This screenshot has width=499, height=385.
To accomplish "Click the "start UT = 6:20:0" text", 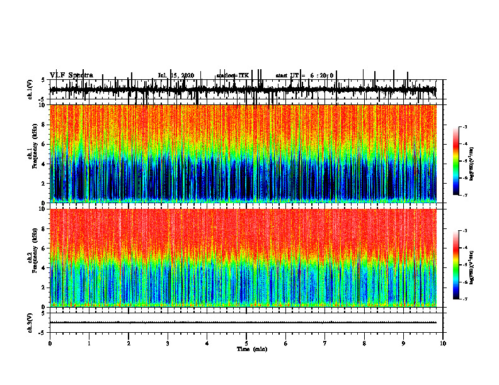I will 304,75.
